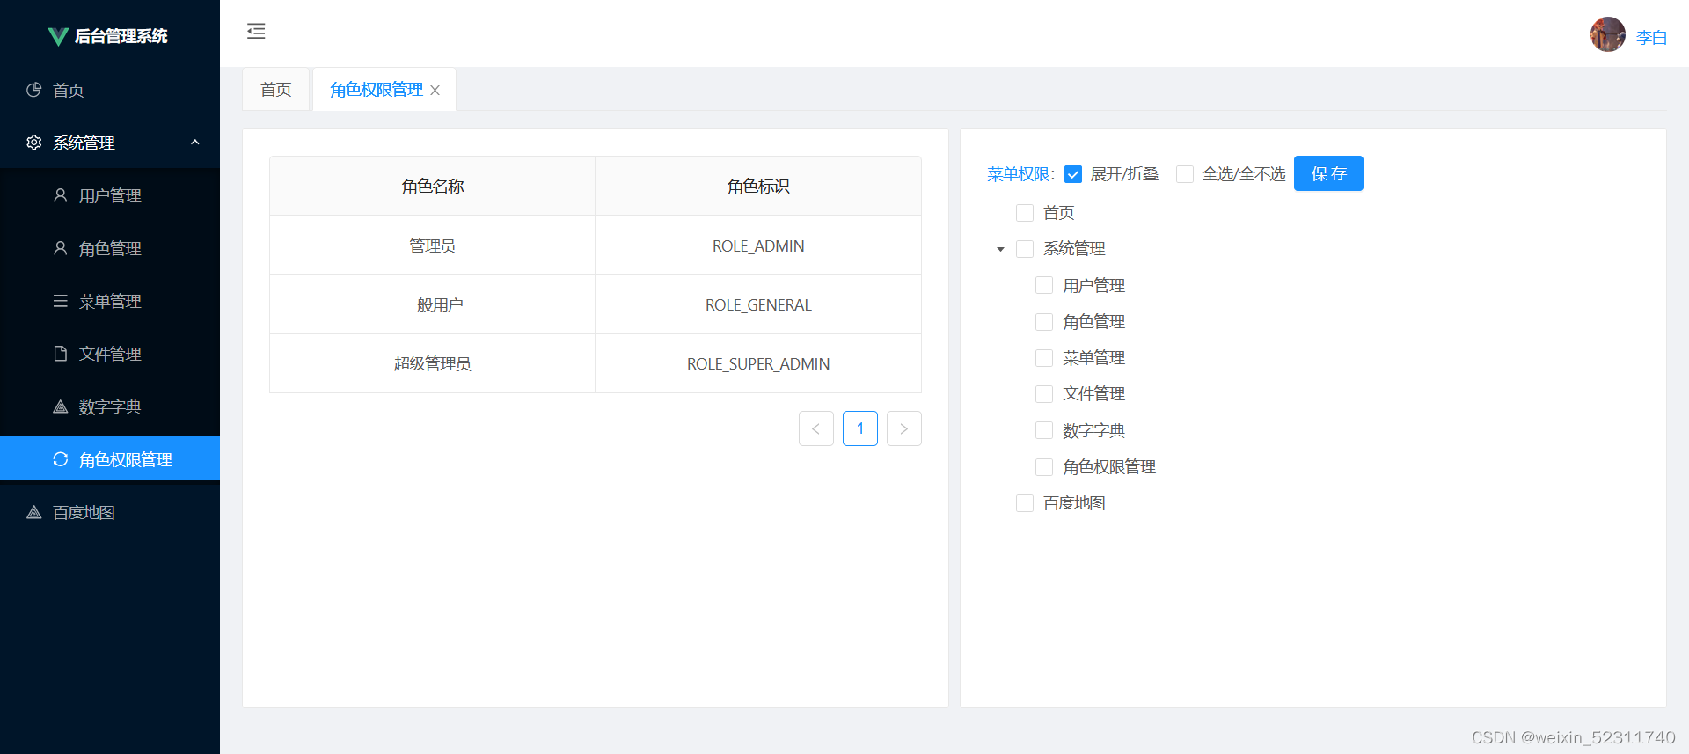Select the 管理员 role row
Viewport: 1689px width, 754px height.
tap(596, 245)
